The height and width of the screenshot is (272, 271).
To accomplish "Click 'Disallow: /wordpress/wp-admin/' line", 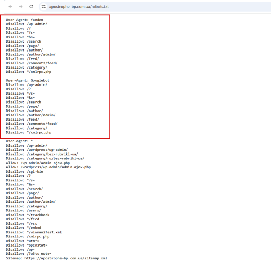I will click(x=37, y=150).
